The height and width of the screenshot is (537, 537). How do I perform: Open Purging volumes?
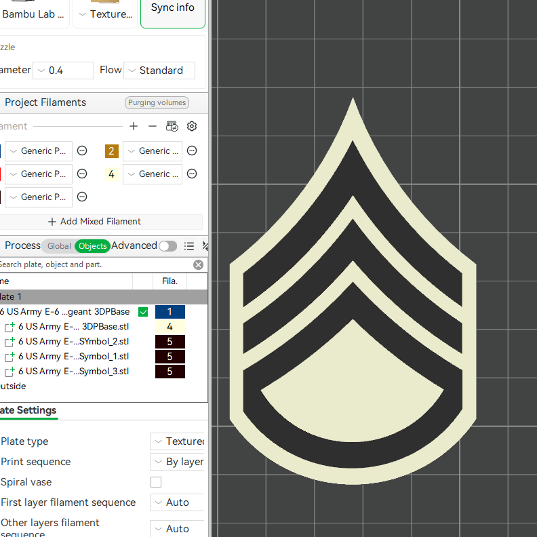pos(157,103)
